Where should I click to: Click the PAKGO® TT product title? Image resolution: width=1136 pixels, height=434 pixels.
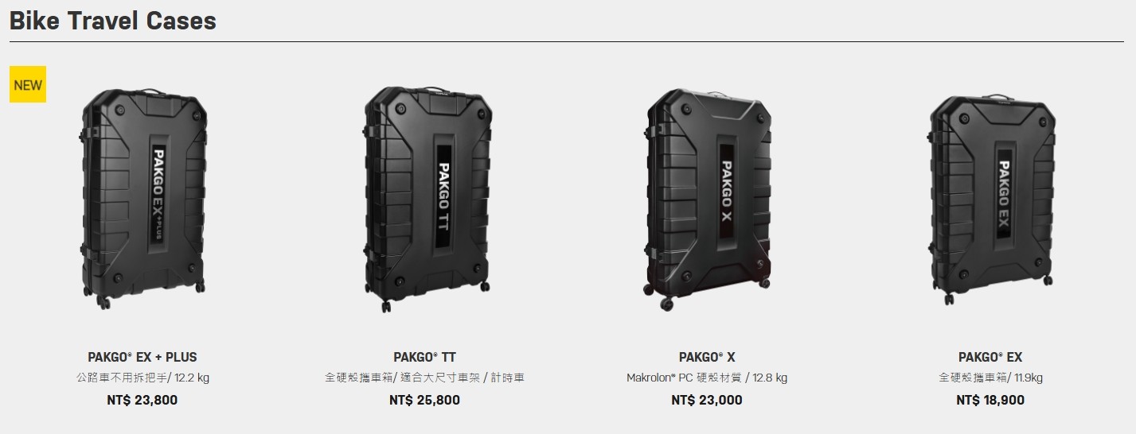[x=425, y=357]
